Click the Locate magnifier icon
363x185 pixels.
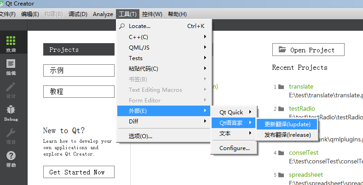tap(122, 26)
